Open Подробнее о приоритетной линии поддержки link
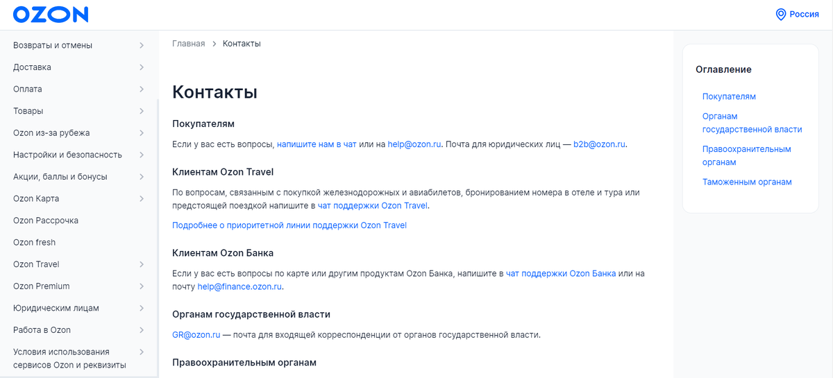Viewport: 833px width, 378px height. 289,225
